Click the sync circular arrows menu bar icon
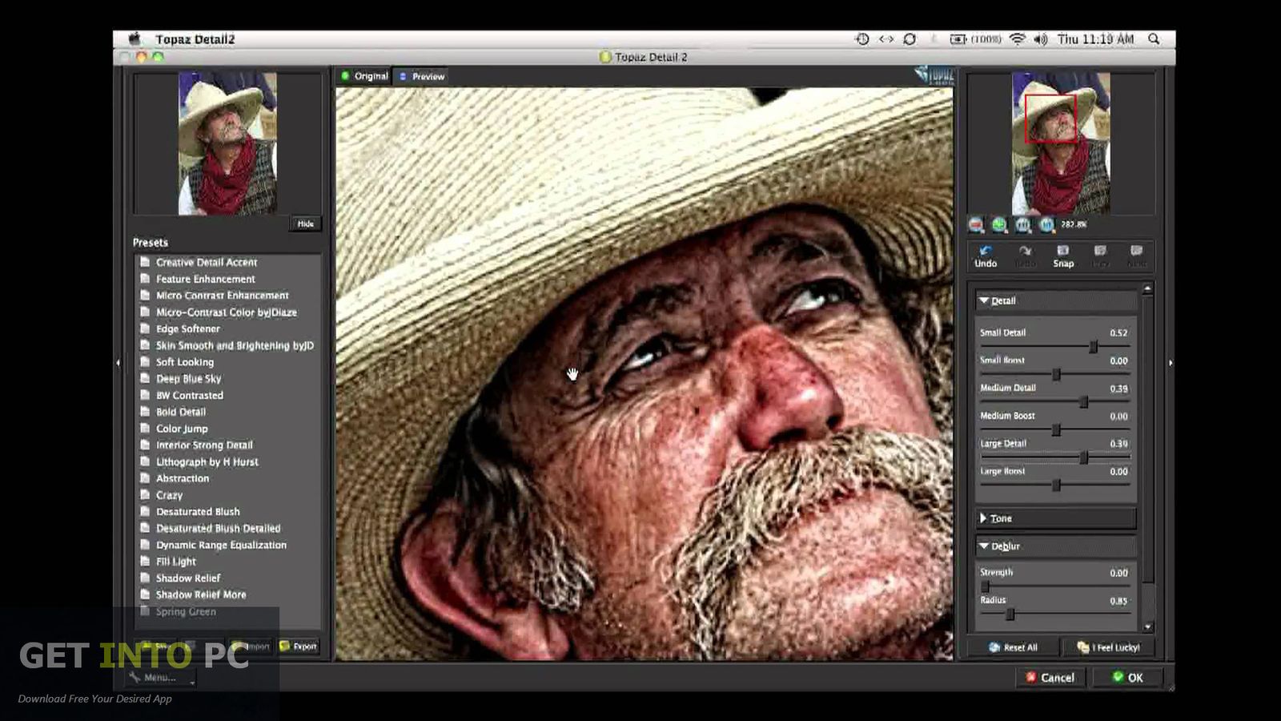The width and height of the screenshot is (1281, 721). (910, 38)
